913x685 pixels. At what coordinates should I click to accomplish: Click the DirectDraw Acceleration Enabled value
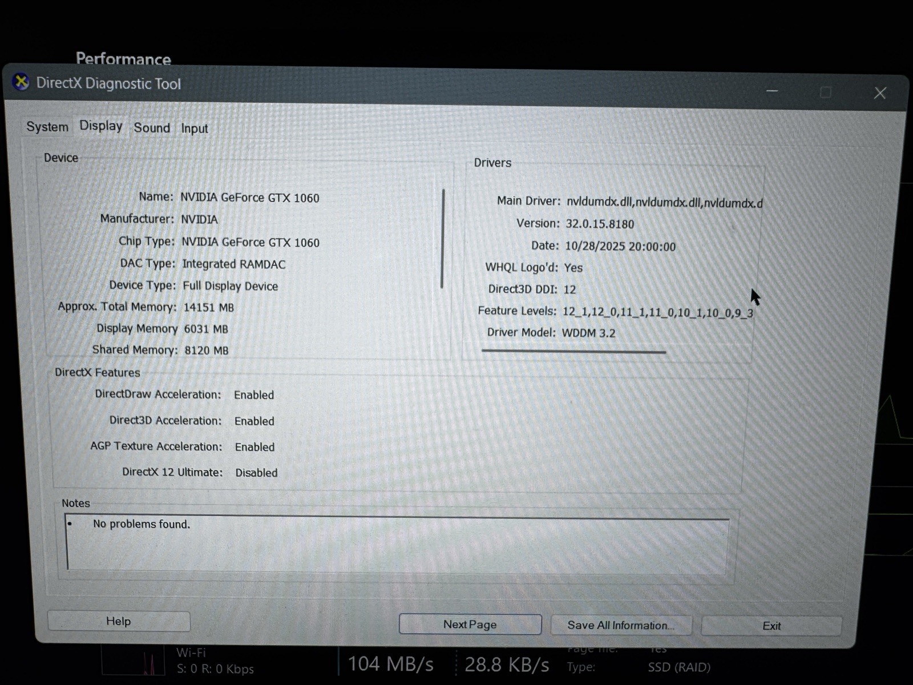coord(254,395)
